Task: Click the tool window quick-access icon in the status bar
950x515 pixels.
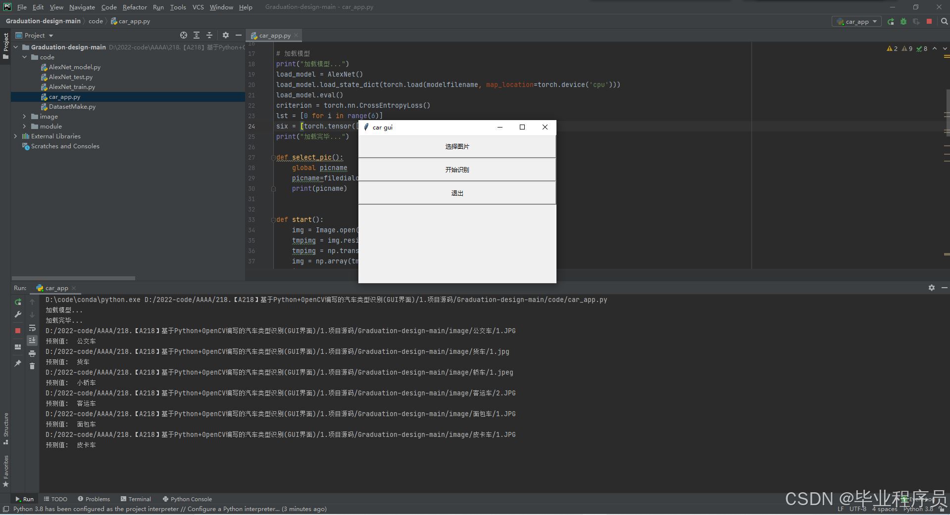Action: tap(5, 509)
